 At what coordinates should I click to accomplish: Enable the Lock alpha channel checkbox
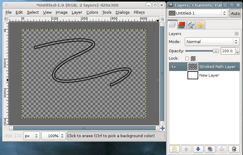coord(187,58)
